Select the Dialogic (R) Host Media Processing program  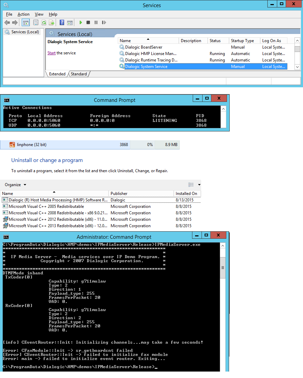click(x=101, y=200)
